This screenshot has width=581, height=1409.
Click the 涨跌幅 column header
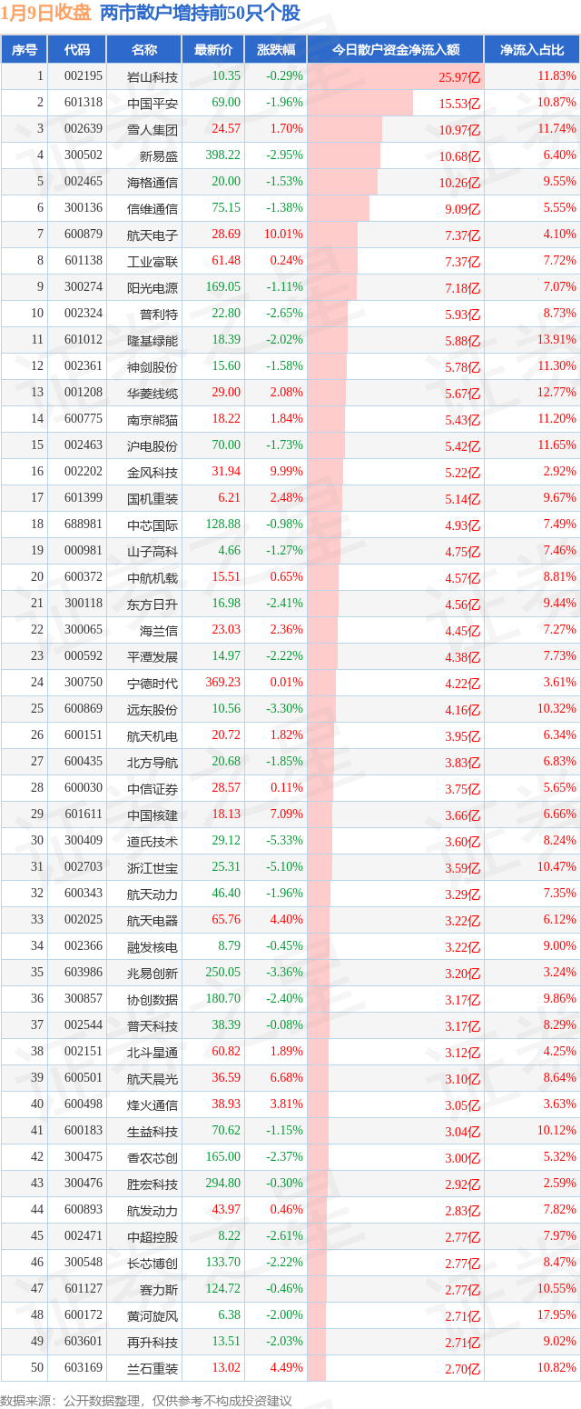pyautogui.click(x=276, y=50)
